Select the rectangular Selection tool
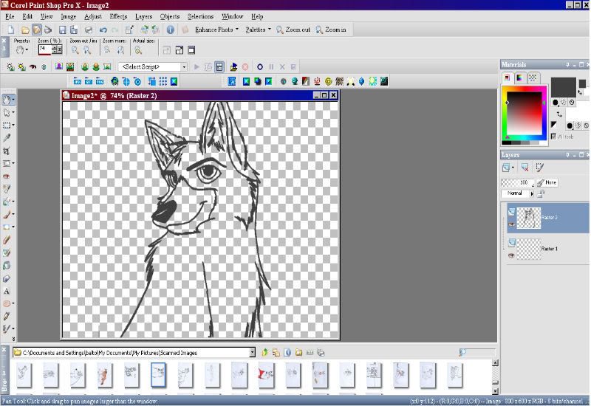Viewport: 591px width, 406px height. pos(7,125)
